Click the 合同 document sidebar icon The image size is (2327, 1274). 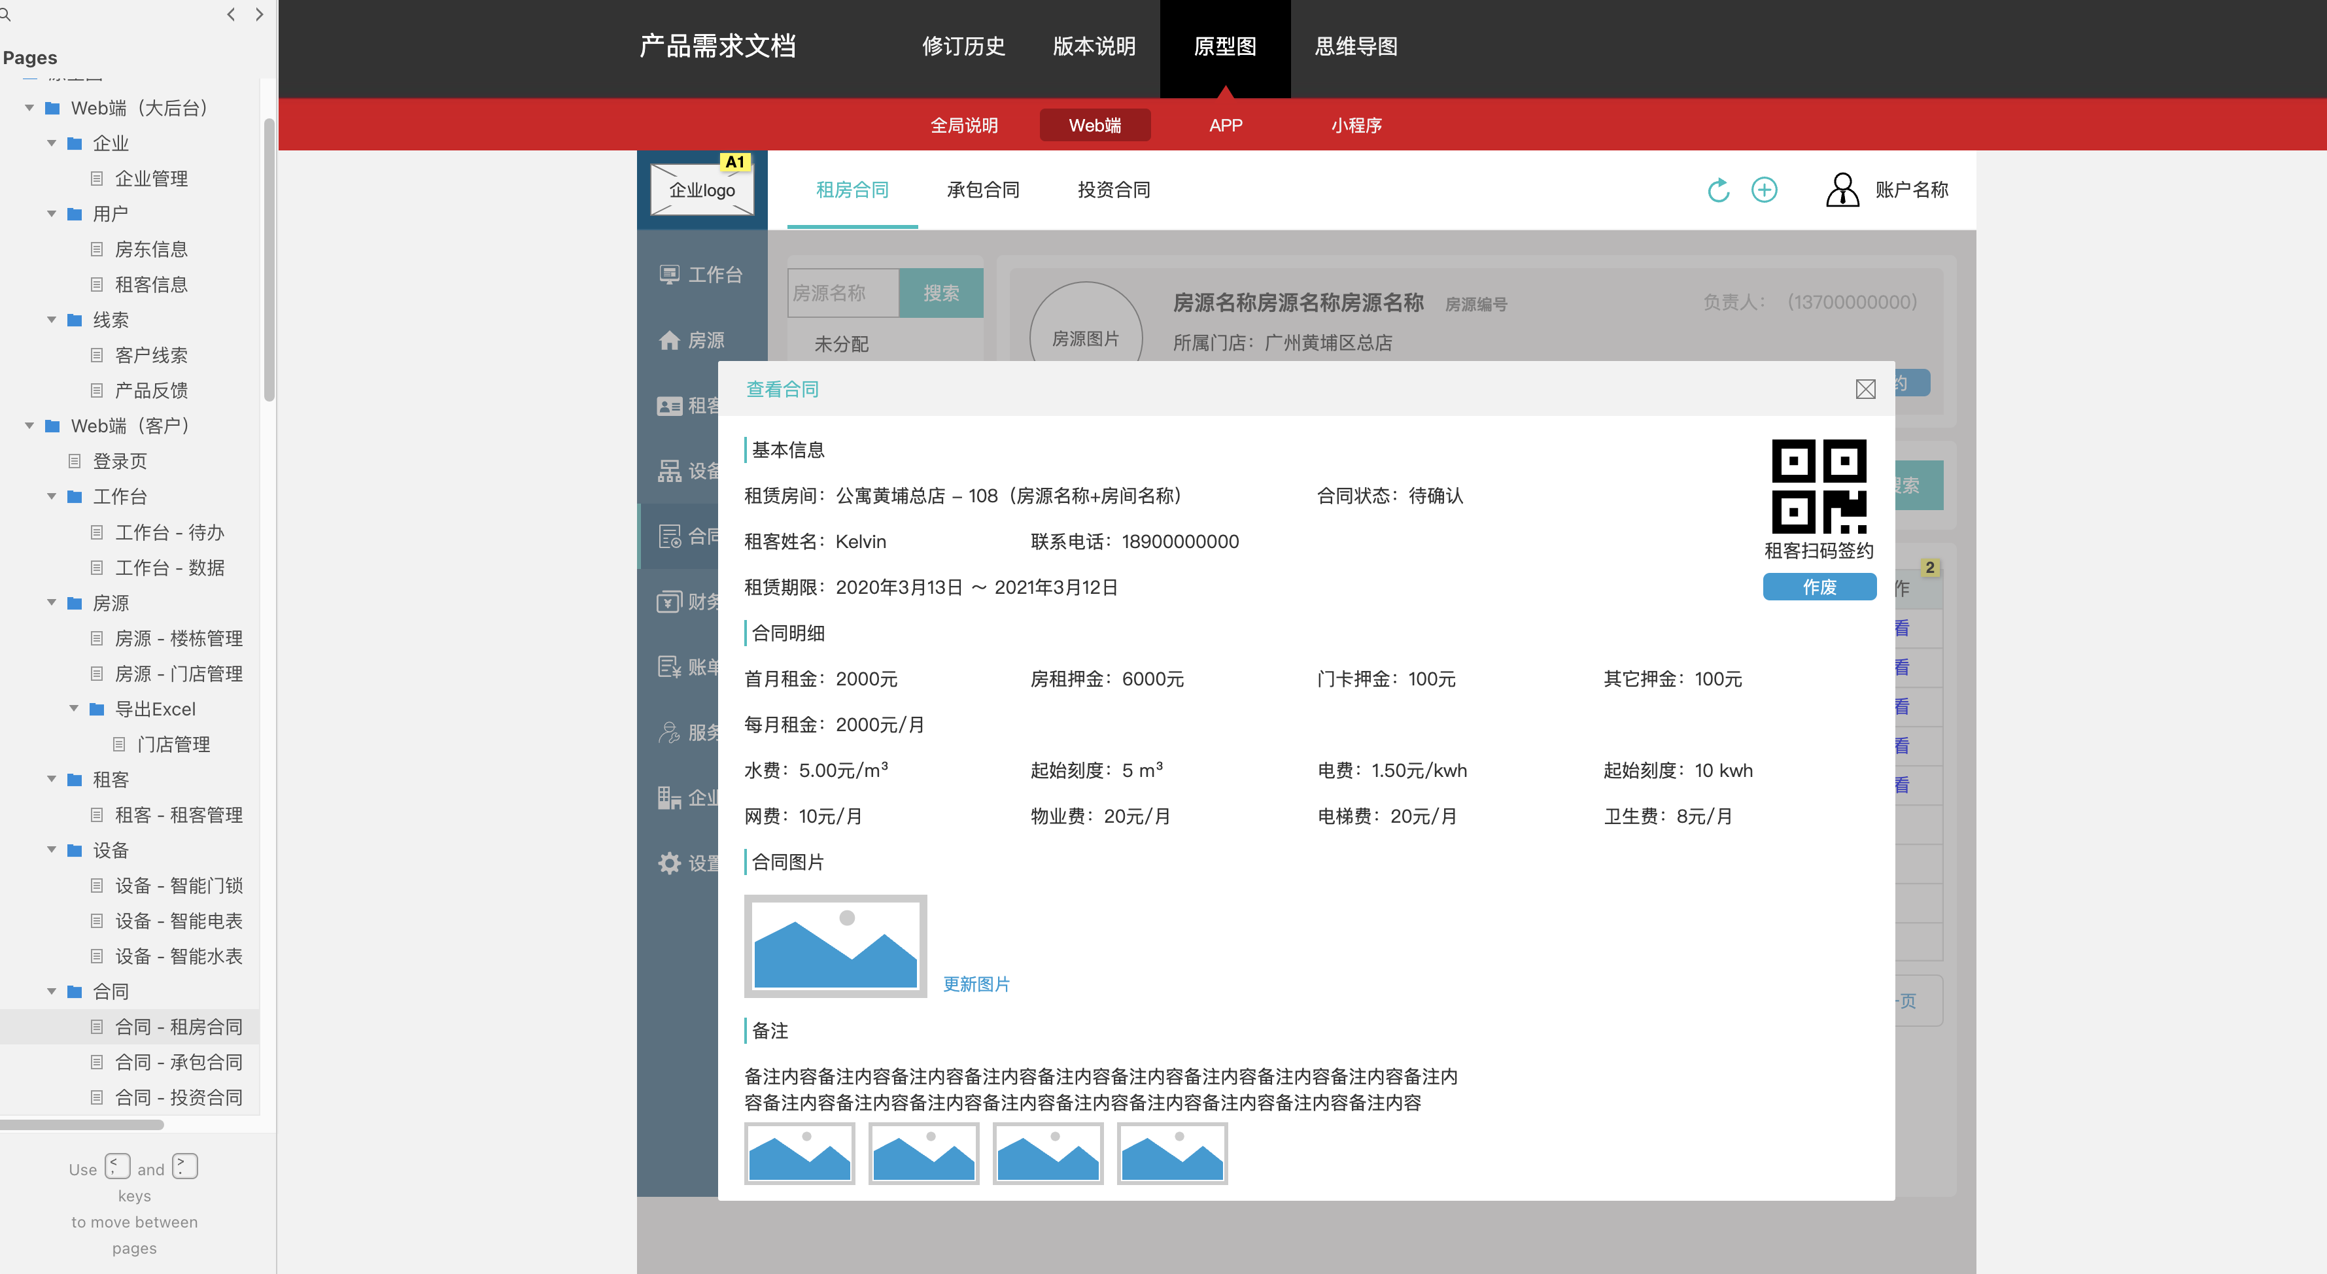pyautogui.click(x=669, y=537)
